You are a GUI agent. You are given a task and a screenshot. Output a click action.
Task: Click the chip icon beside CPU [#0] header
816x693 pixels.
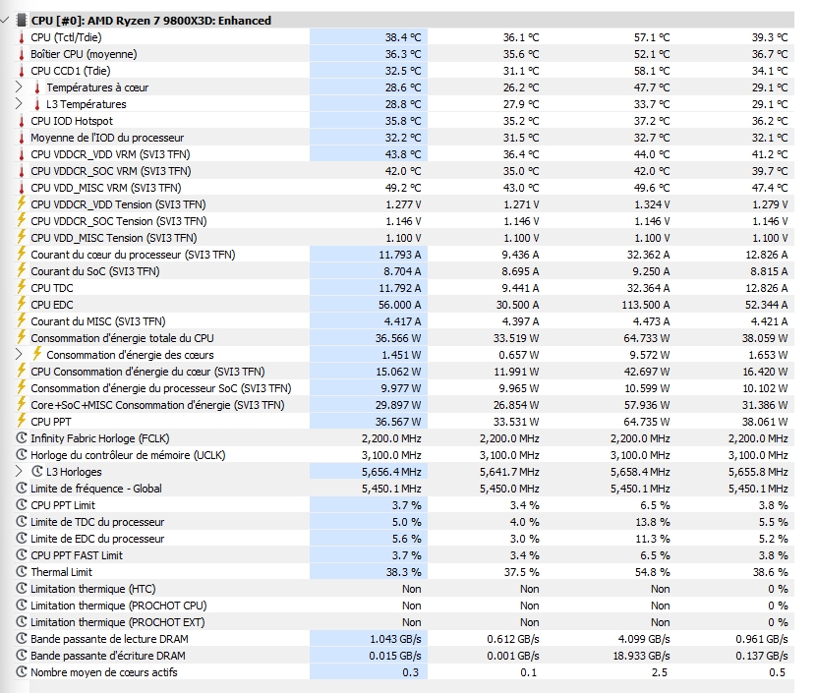click(22, 21)
